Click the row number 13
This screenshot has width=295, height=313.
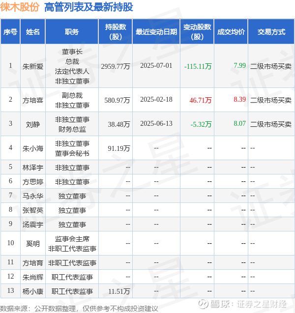pos(10,291)
